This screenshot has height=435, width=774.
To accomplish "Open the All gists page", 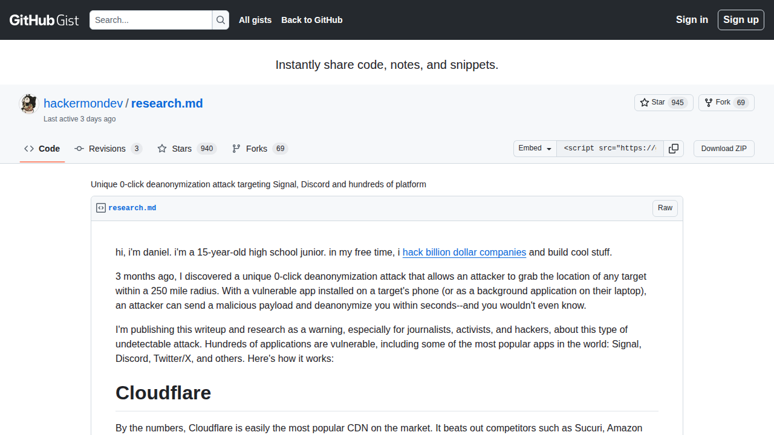I will [x=255, y=20].
